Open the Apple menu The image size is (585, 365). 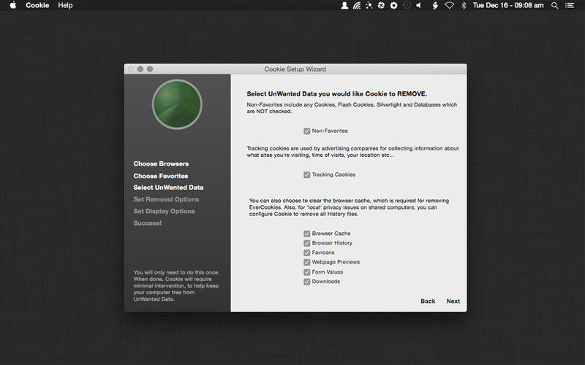[13, 5]
